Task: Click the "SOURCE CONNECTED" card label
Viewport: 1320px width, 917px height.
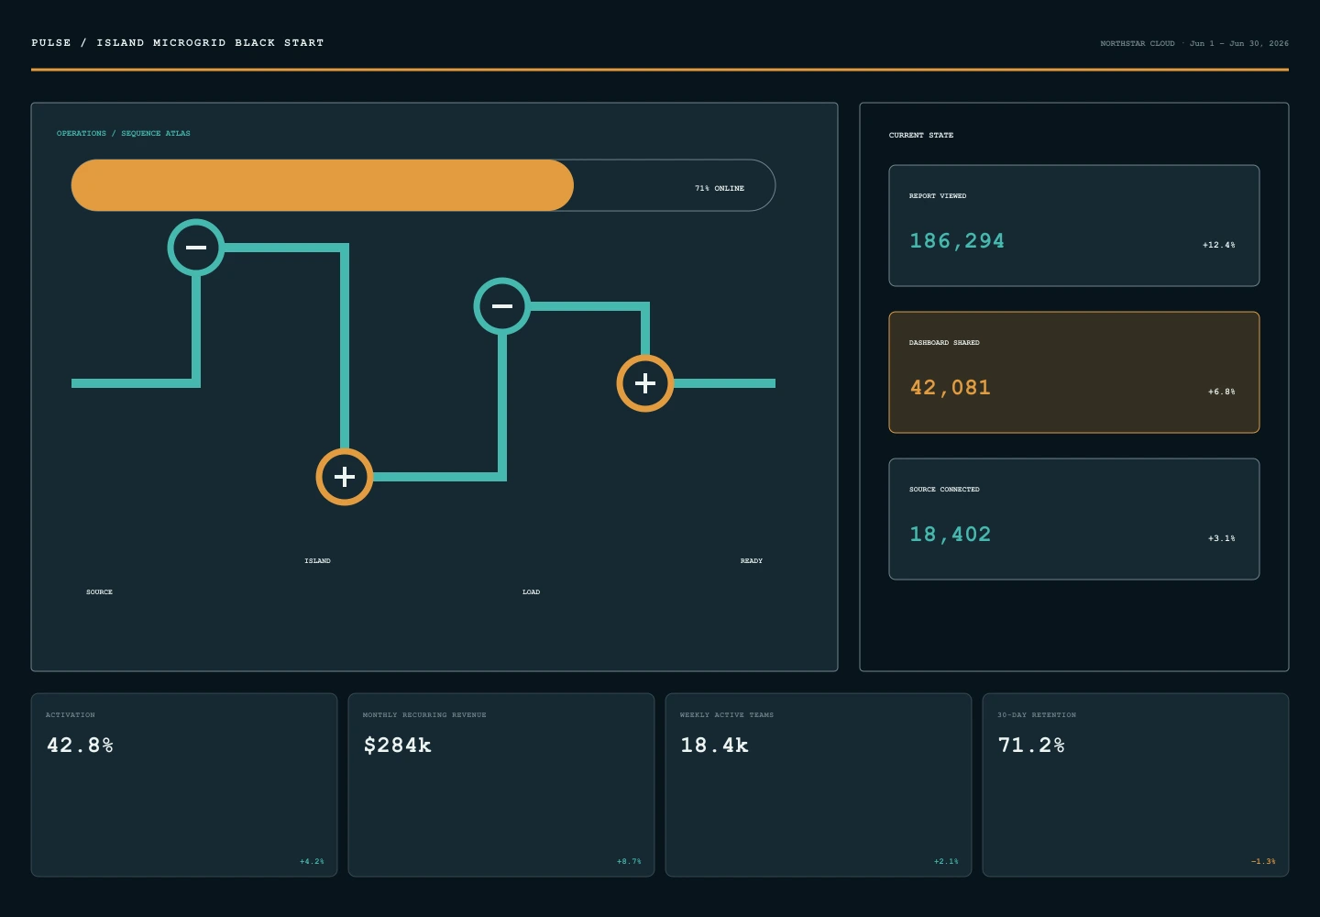Action: click(944, 489)
